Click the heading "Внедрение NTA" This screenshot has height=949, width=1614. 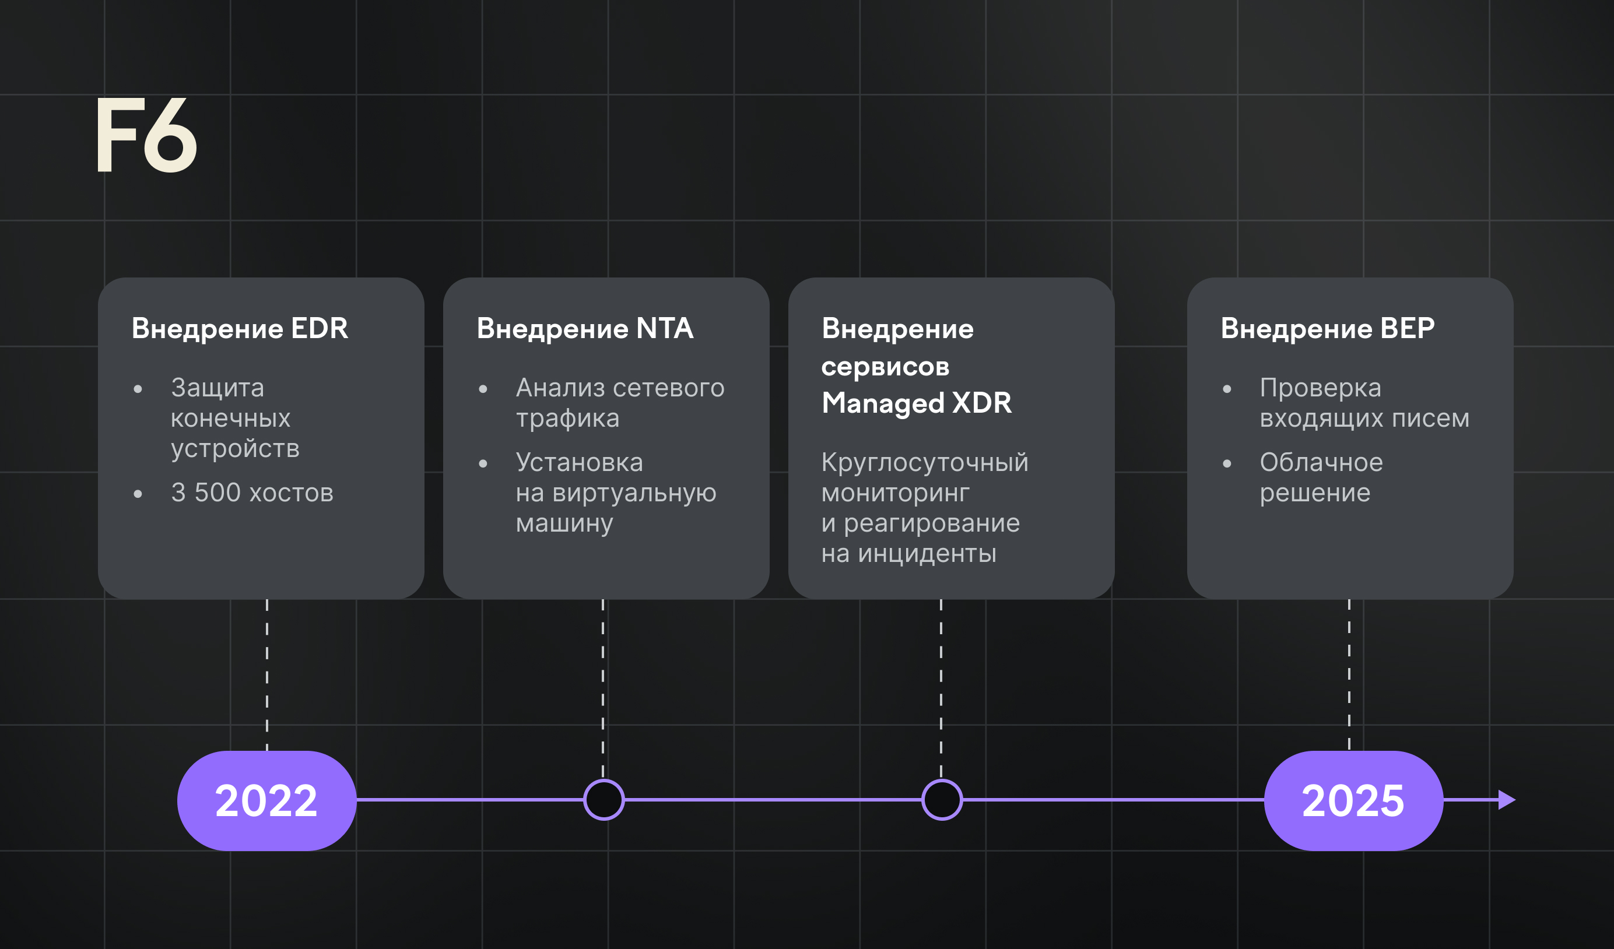click(585, 329)
